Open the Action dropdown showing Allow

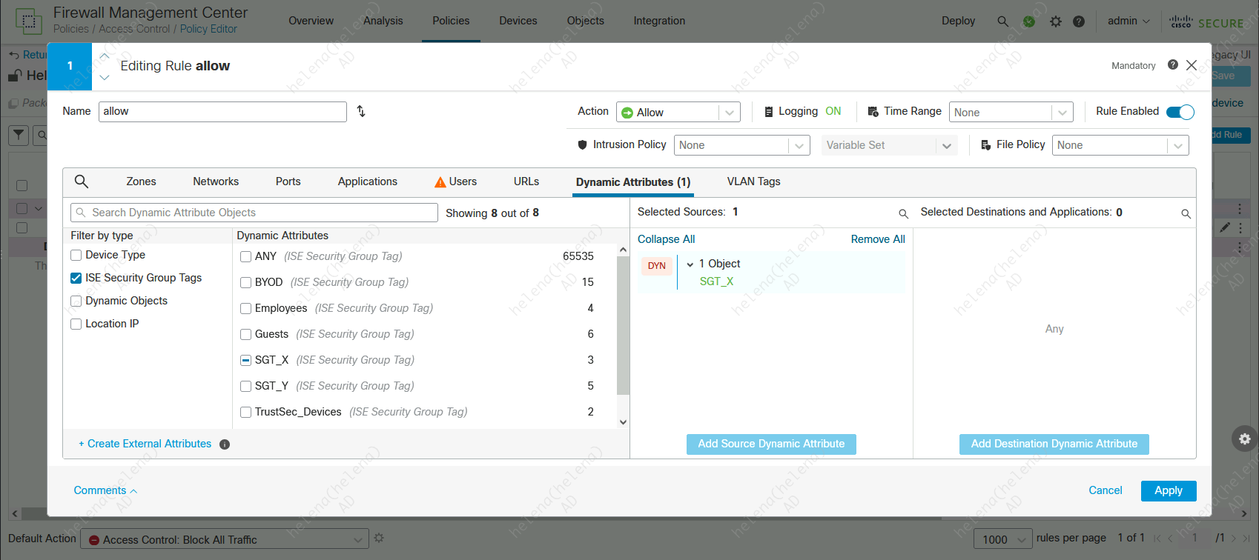[x=678, y=113]
